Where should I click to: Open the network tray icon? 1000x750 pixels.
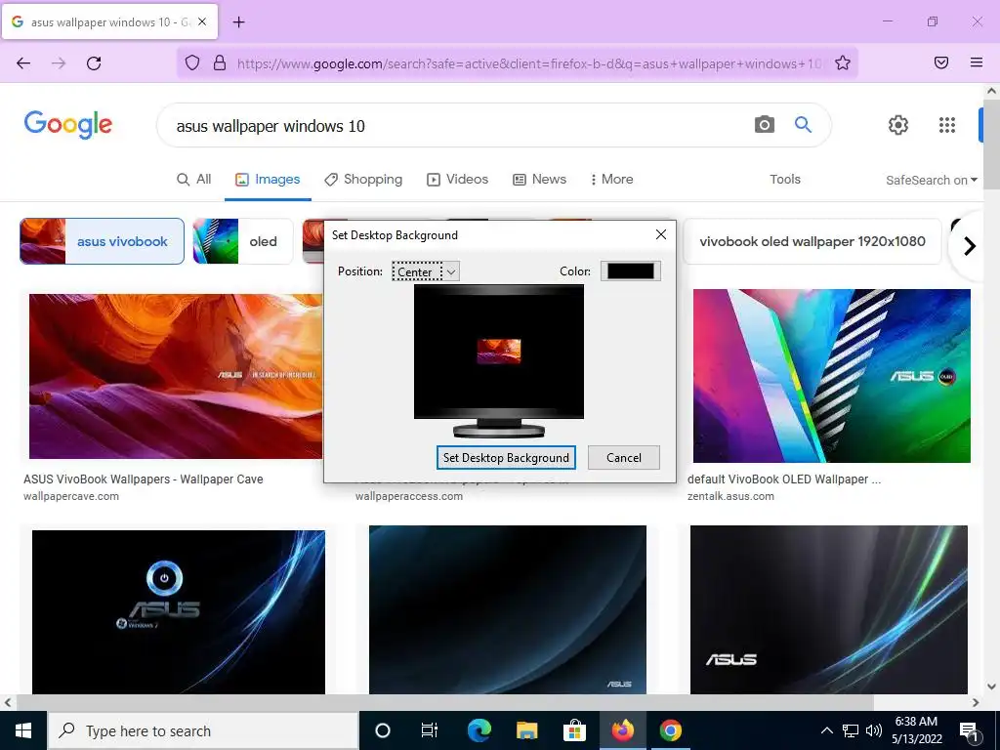[x=851, y=730]
